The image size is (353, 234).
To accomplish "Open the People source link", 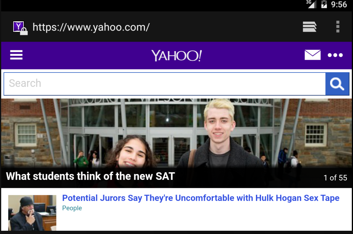I will [x=72, y=208].
